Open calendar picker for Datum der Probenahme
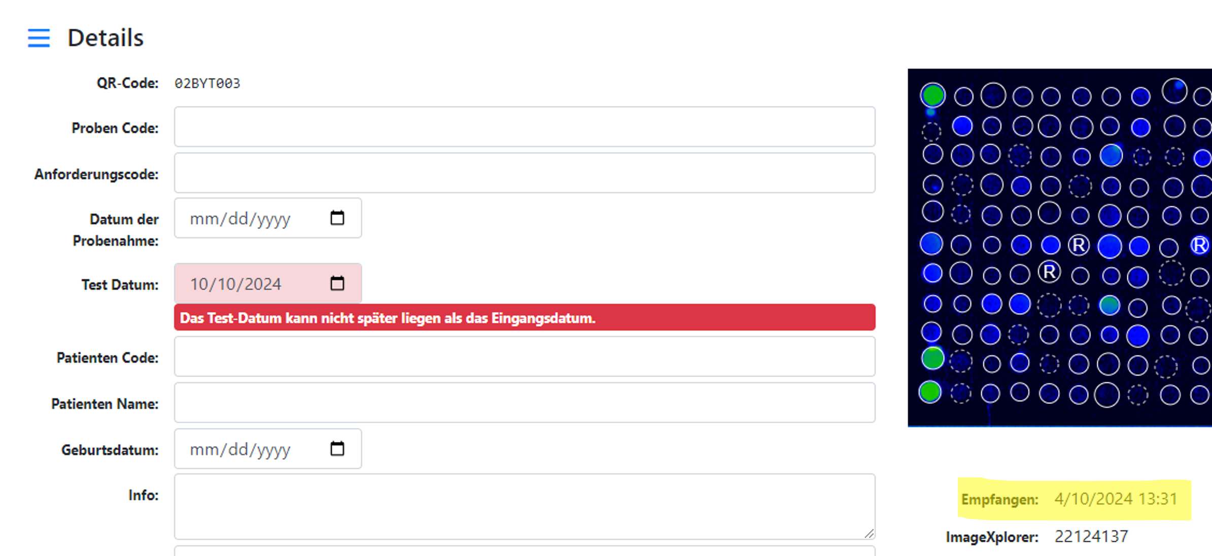 click(x=337, y=218)
